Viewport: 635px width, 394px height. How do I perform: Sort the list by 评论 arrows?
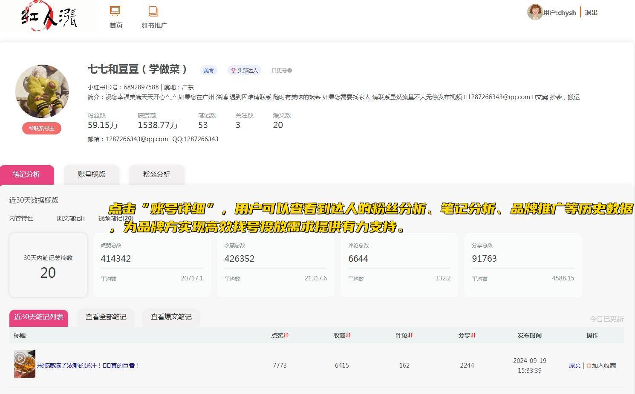pos(410,335)
